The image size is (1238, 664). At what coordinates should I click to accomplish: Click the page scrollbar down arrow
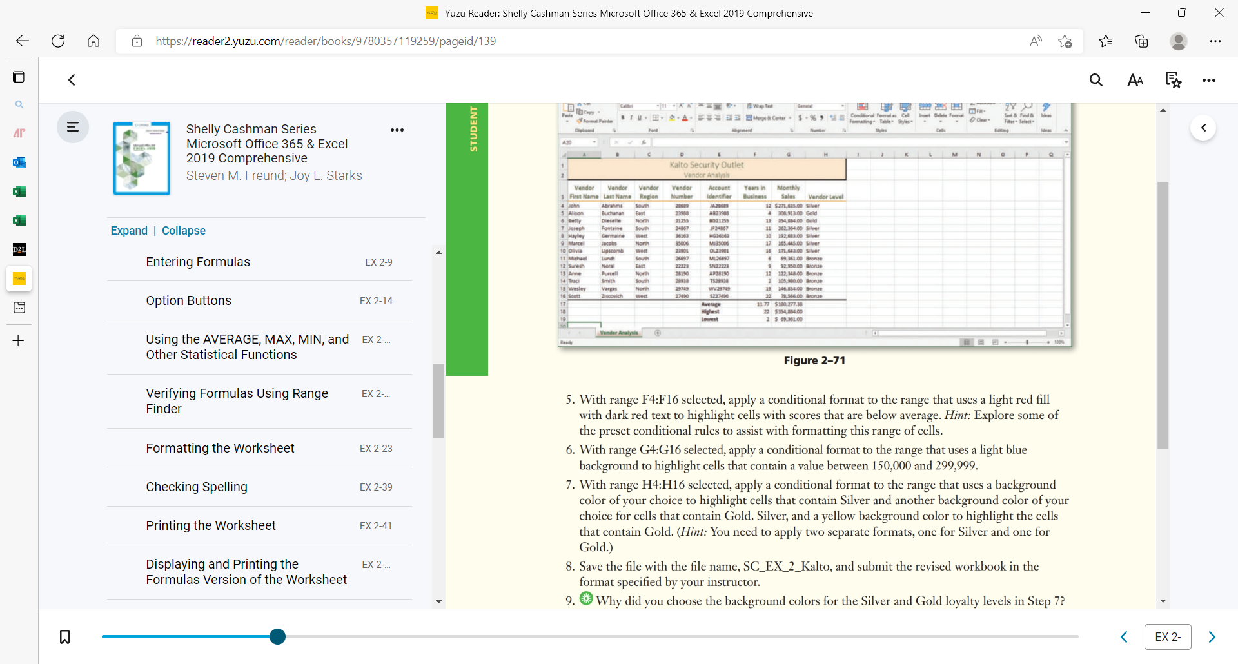[x=1163, y=601]
